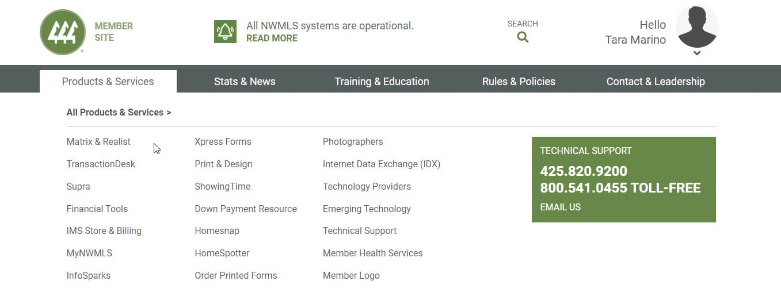
Task: Go to Homesnap
Action: point(217,230)
